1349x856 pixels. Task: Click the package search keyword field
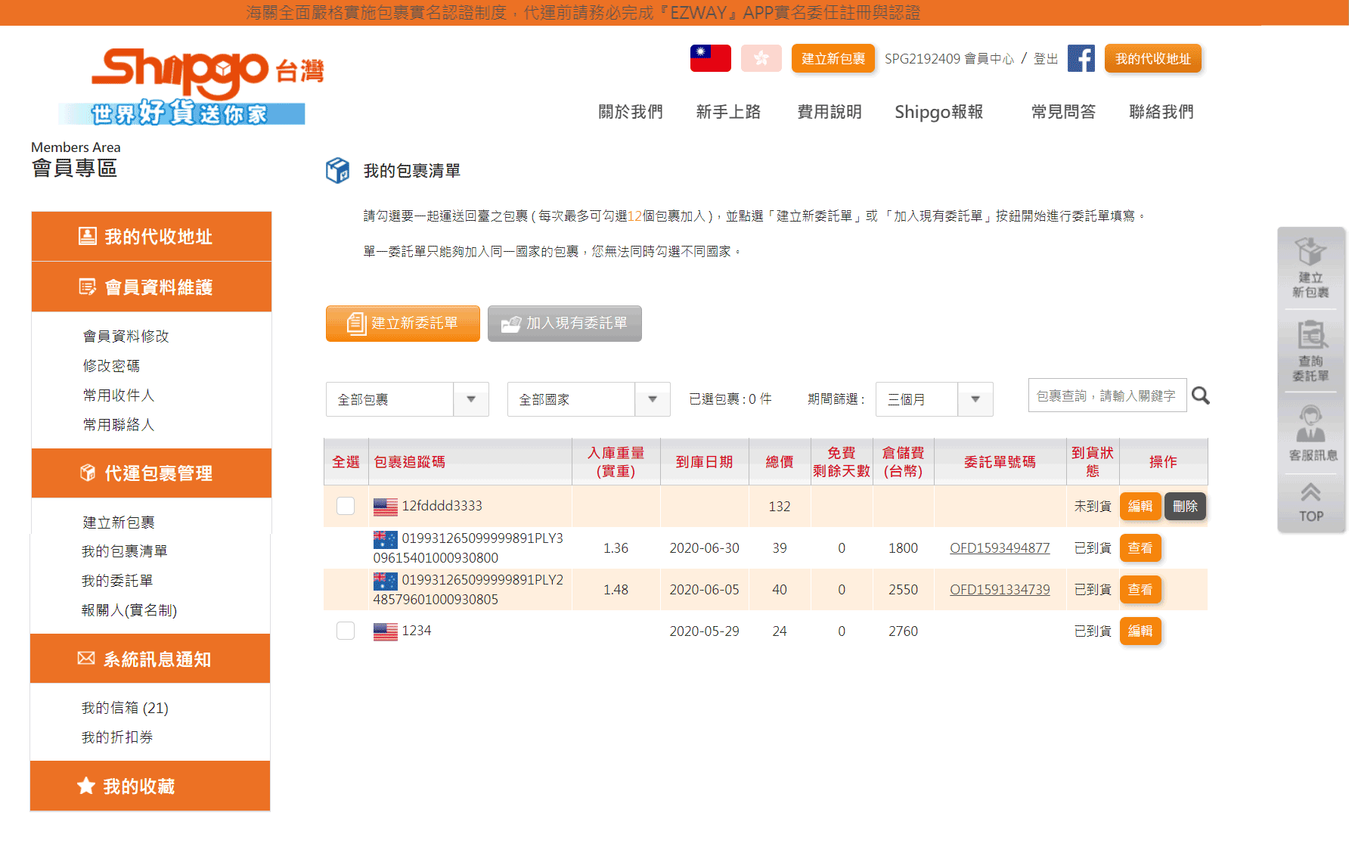click(x=1106, y=395)
